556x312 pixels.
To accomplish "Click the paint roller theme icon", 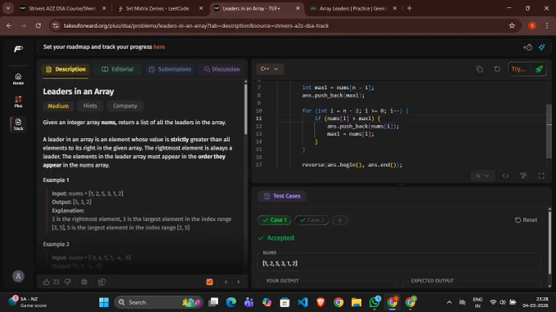I will (x=523, y=176).
